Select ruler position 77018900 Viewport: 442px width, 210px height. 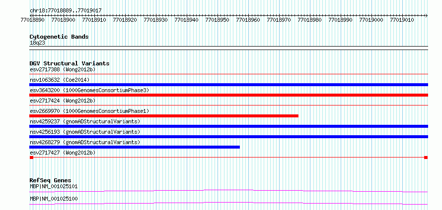coord(63,20)
